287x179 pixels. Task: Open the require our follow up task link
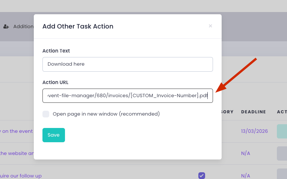pyautogui.click(x=21, y=176)
